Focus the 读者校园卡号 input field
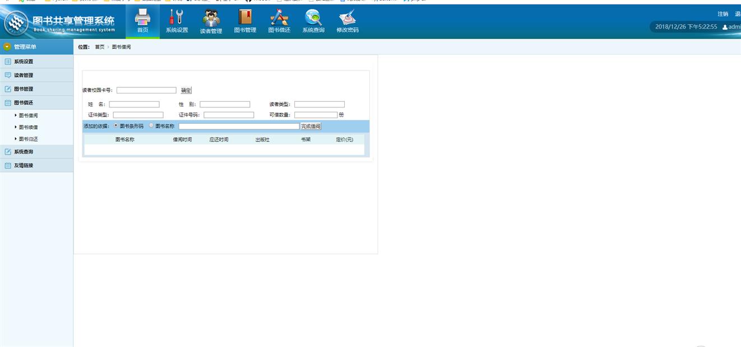This screenshot has width=741, height=347. click(x=146, y=90)
